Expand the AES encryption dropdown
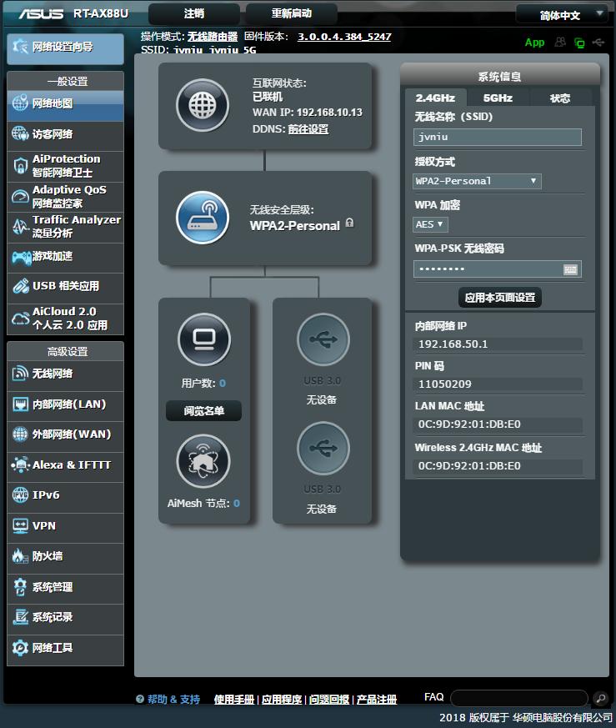The height and width of the screenshot is (728, 616). pyautogui.click(x=430, y=224)
